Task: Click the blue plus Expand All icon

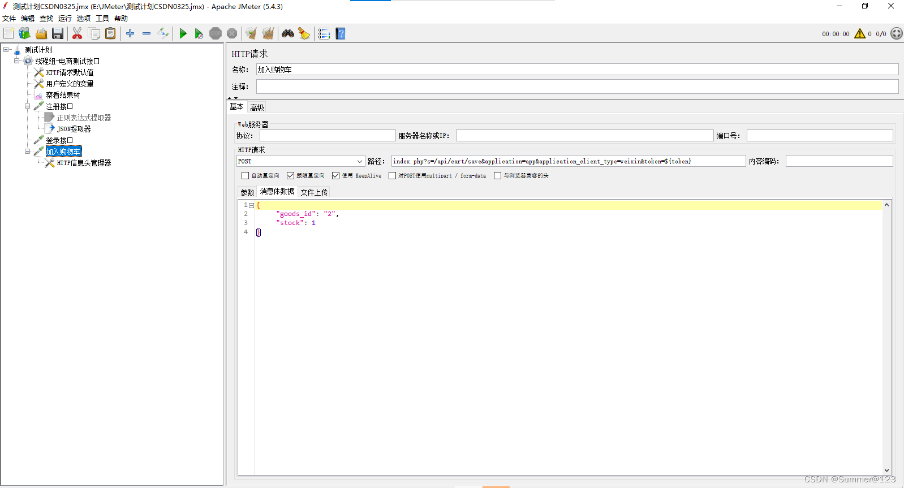Action: [x=130, y=34]
